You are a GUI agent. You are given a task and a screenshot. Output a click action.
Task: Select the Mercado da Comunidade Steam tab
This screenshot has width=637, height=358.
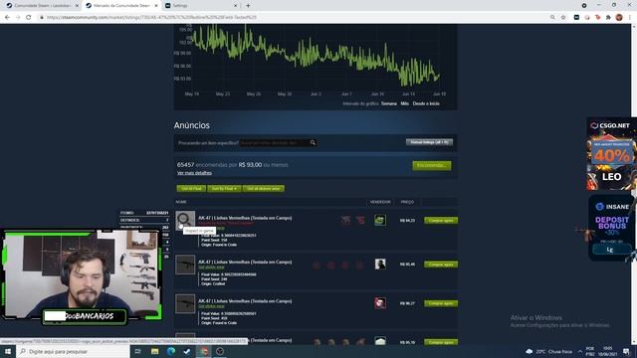(121, 6)
